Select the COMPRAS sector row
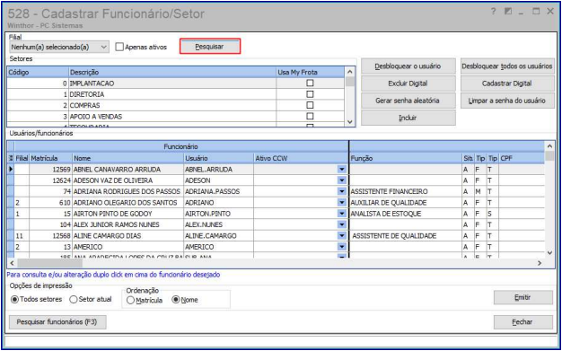 (176, 105)
